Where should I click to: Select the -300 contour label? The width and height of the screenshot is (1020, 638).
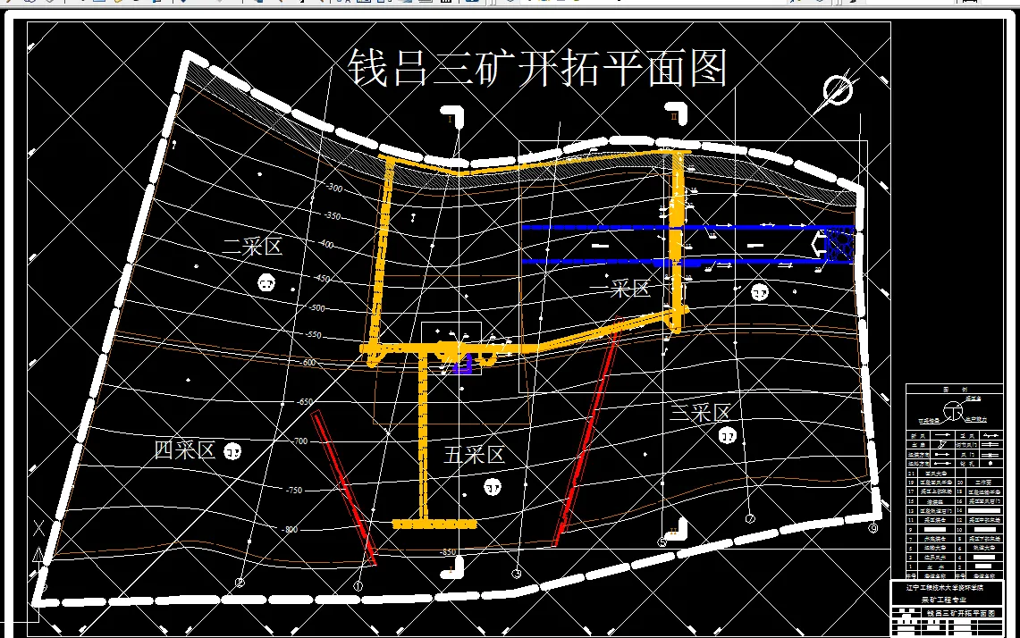(x=333, y=188)
